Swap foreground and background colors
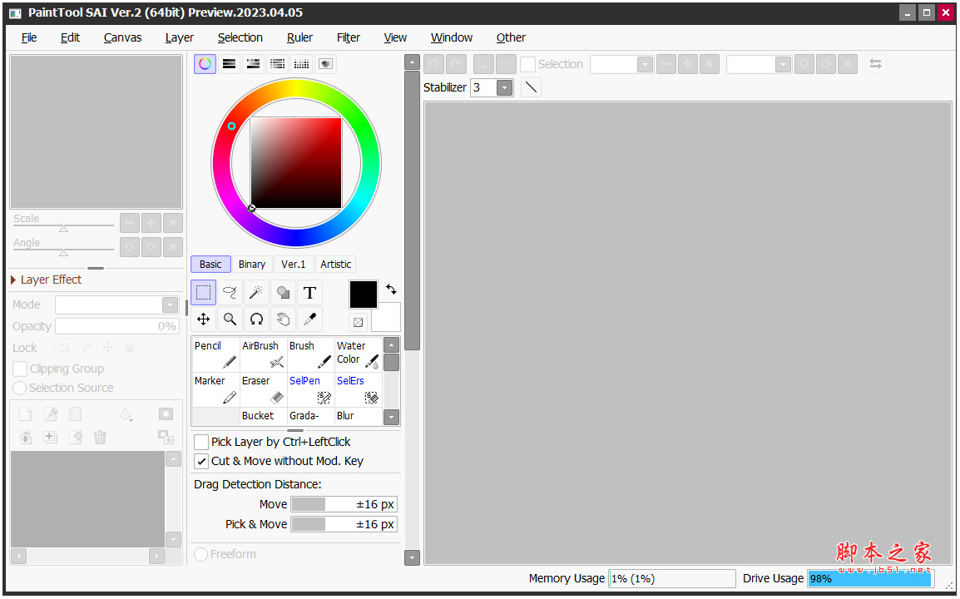Viewport: 960px width, 599px height. tap(391, 289)
